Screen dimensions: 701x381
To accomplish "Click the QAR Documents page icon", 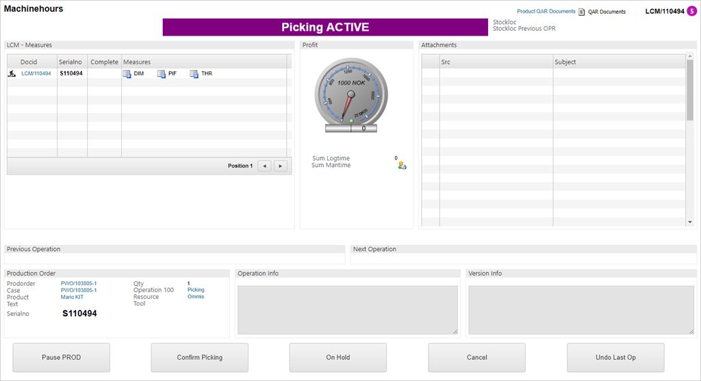I will [x=581, y=12].
